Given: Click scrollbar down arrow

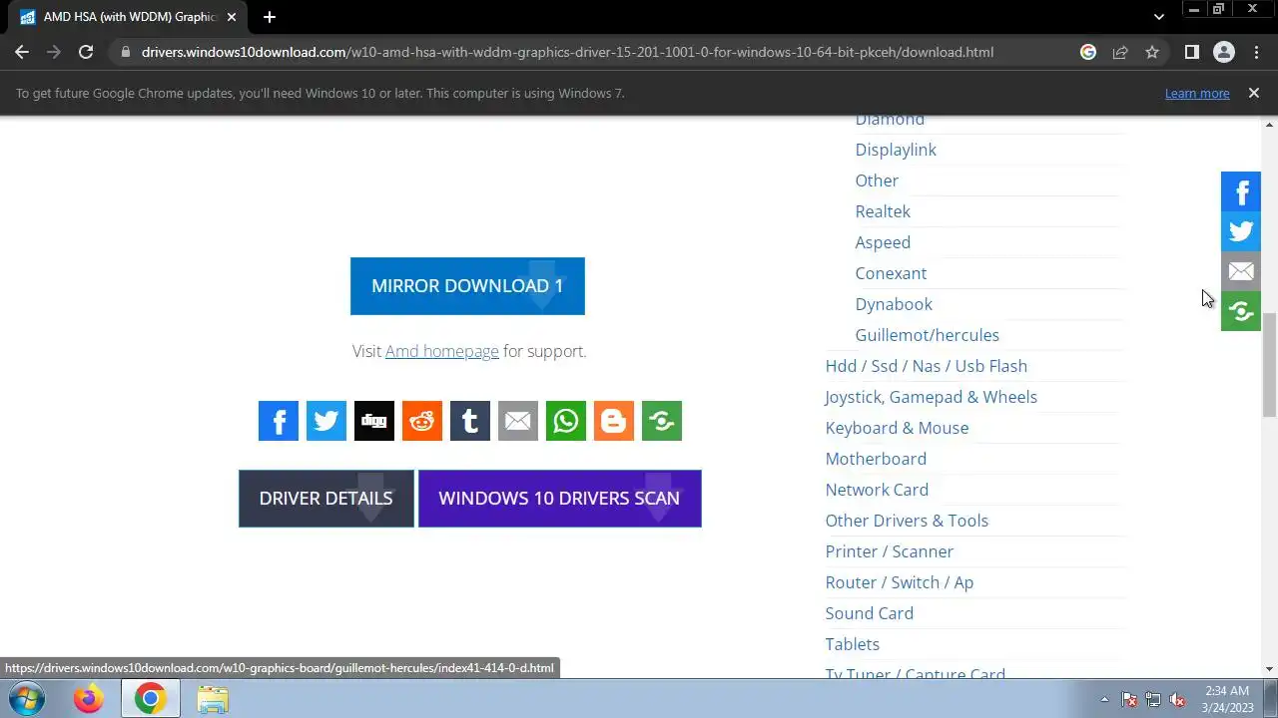Looking at the screenshot, I should click(1269, 669).
